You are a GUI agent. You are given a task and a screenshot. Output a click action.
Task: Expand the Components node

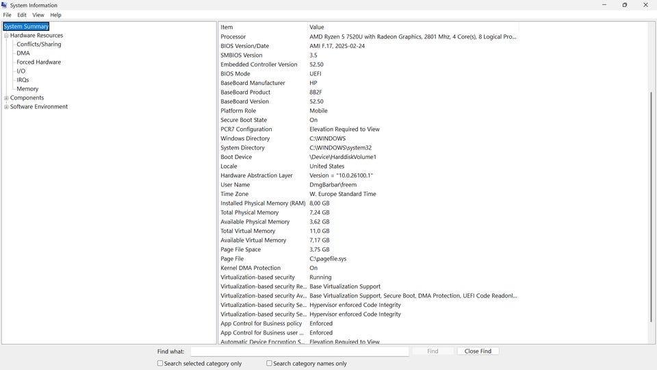6,98
